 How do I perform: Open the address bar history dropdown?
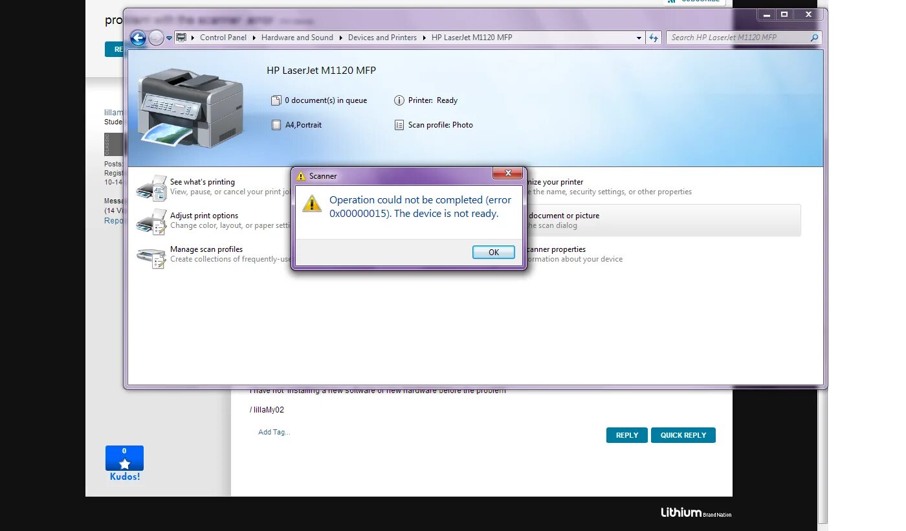tap(639, 38)
